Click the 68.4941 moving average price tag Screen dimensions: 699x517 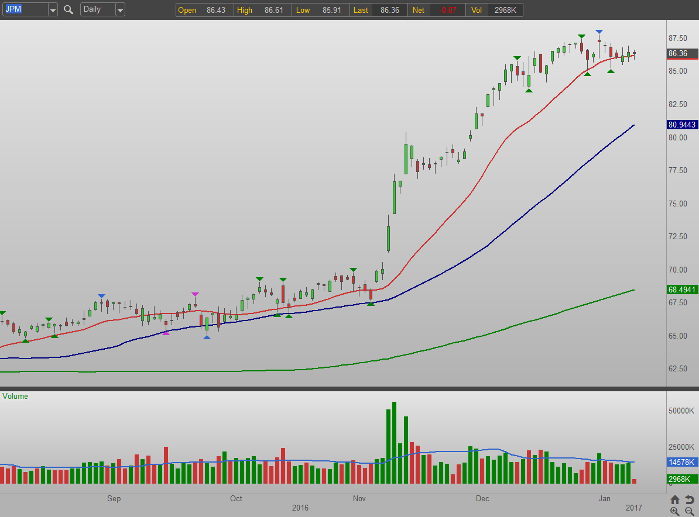pos(682,289)
